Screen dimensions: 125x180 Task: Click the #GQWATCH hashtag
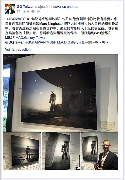18,19
